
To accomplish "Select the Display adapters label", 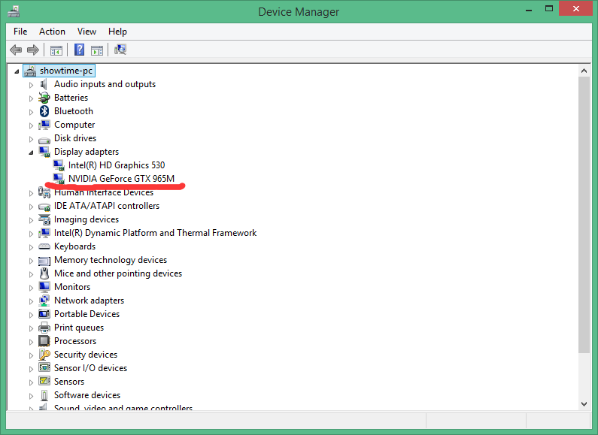I will point(87,152).
